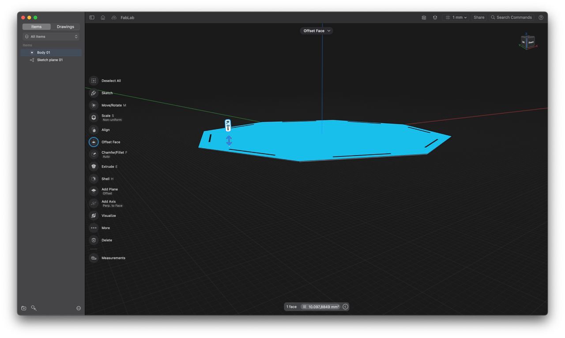Switch to the Items tab
Screen dimensions: 565x338
click(x=37, y=27)
